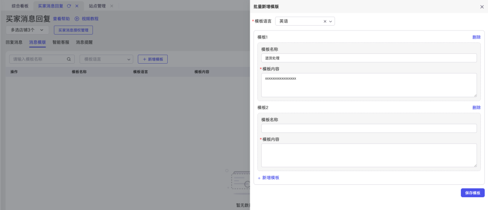
Task: Close the 站点管理 tab
Action: [x=112, y=6]
